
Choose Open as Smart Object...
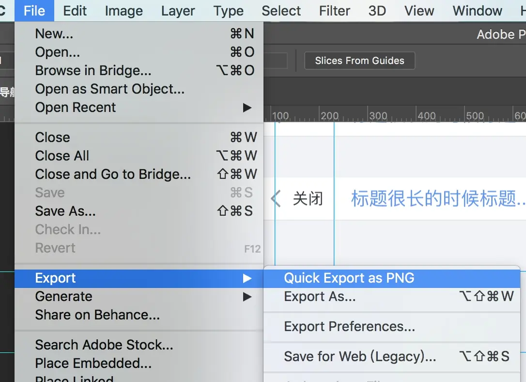click(109, 89)
